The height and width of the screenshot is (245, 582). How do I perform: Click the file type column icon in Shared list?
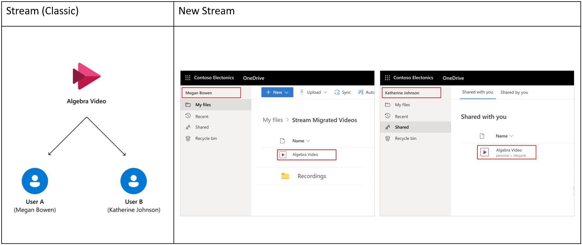[x=482, y=136]
